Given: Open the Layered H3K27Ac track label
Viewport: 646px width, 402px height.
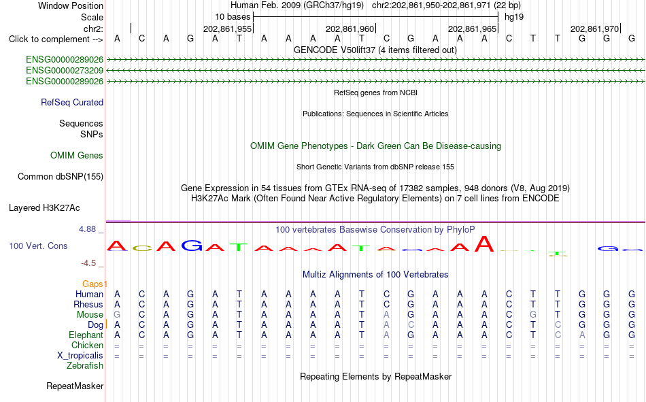Looking at the screenshot, I should (44, 208).
